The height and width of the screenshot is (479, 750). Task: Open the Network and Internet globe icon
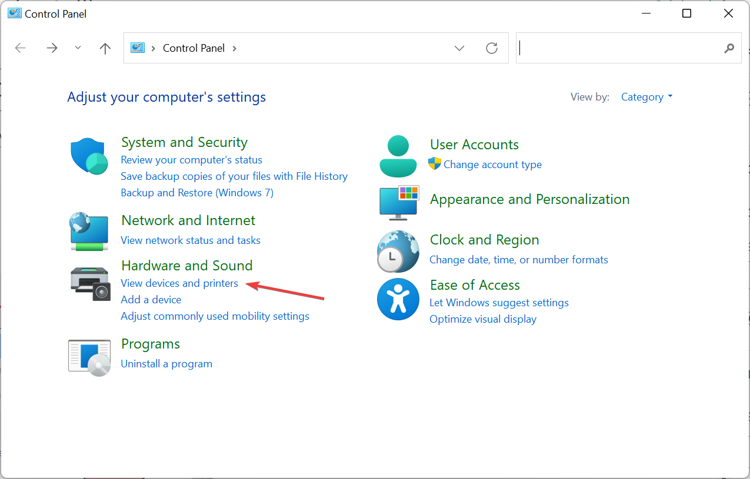click(x=88, y=231)
